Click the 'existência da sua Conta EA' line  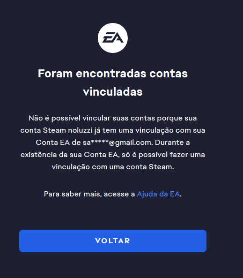(69, 155)
